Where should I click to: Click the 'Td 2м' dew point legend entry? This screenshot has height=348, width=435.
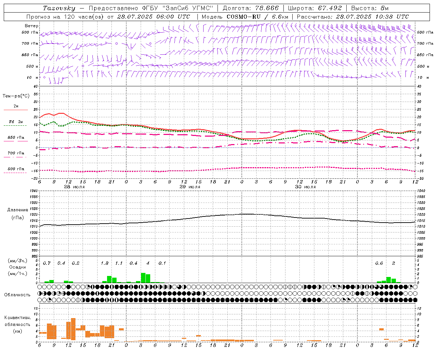coord(16,122)
